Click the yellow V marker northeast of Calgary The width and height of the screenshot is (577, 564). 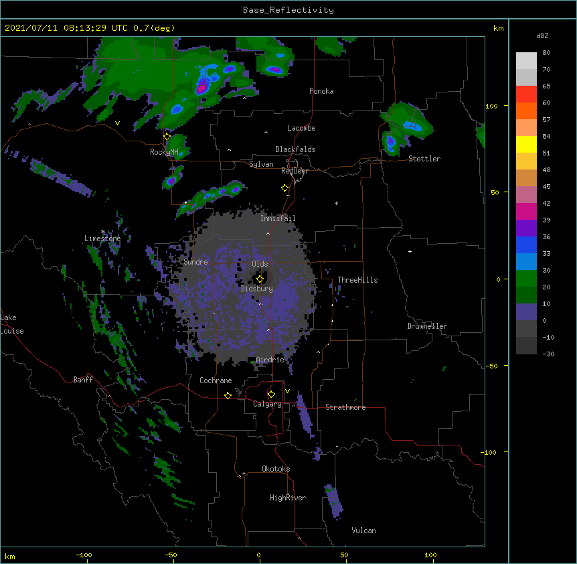point(287,391)
